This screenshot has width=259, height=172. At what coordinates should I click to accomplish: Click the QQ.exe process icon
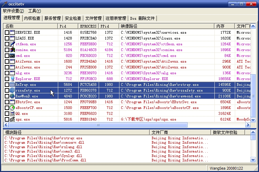point(12,113)
